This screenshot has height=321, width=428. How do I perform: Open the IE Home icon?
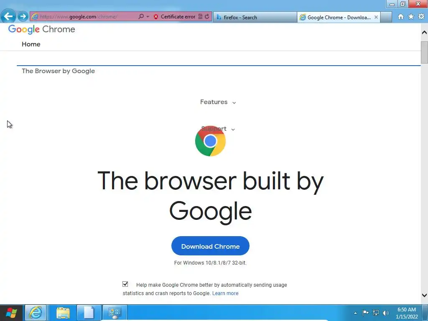tap(401, 17)
